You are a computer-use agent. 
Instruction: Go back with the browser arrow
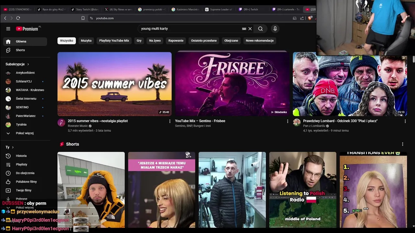[5, 18]
